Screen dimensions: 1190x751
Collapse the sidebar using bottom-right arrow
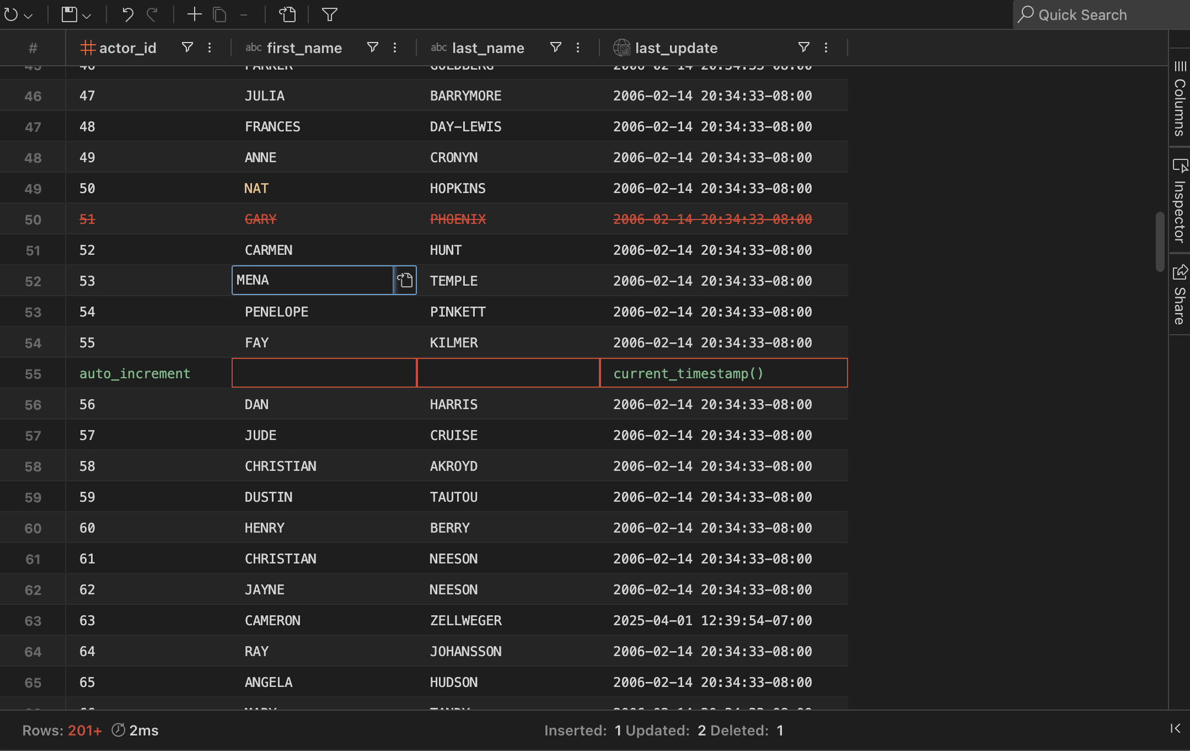coord(1175,728)
